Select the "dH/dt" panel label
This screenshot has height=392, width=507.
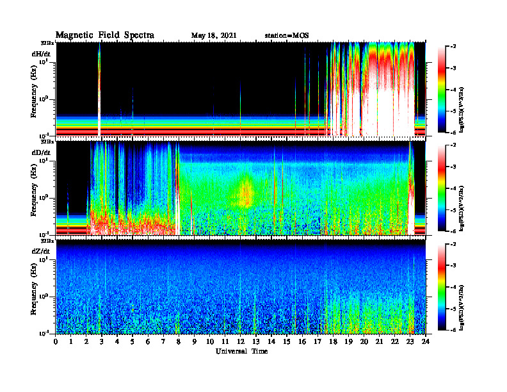[41, 54]
